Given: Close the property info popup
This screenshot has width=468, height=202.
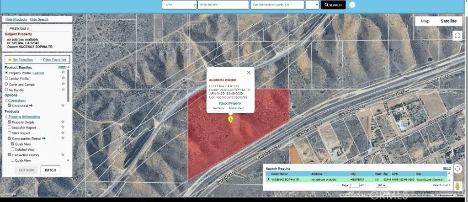Looking at the screenshot, I should pos(249,72).
